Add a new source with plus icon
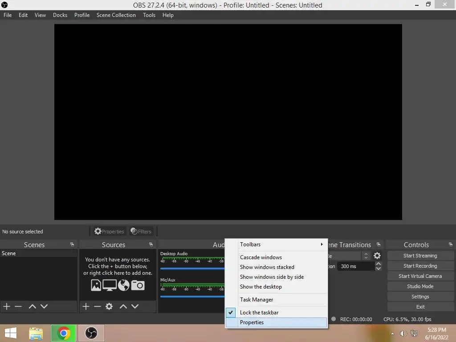The image size is (456, 342). coord(86,306)
